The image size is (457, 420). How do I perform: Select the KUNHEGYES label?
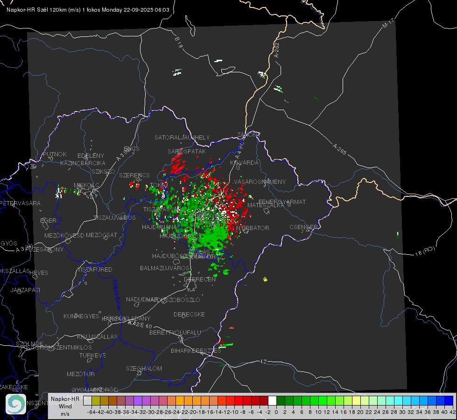click(81, 316)
